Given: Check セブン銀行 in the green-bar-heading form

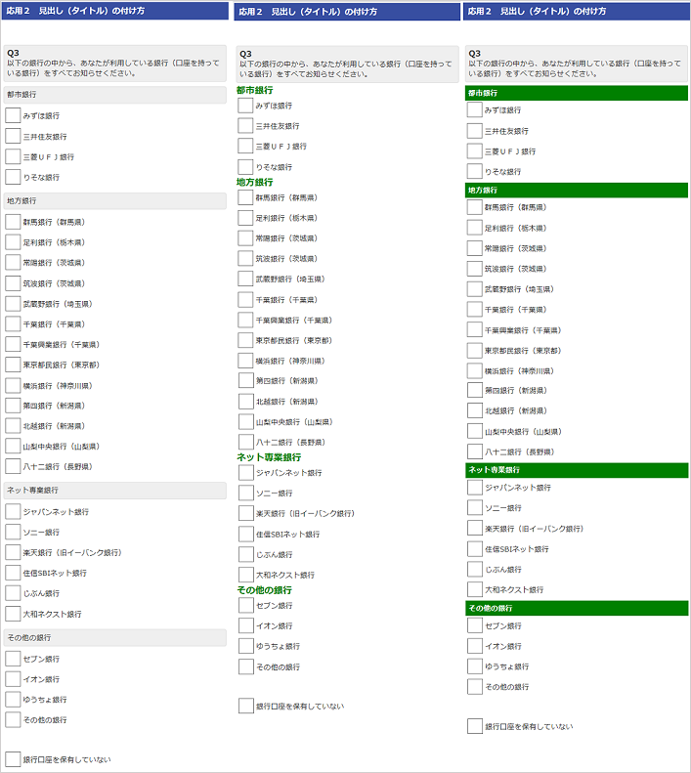Looking at the screenshot, I should pyautogui.click(x=475, y=625).
